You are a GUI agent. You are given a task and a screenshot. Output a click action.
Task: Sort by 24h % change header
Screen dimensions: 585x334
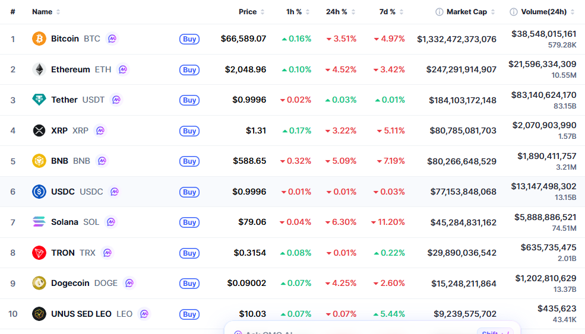coord(336,12)
